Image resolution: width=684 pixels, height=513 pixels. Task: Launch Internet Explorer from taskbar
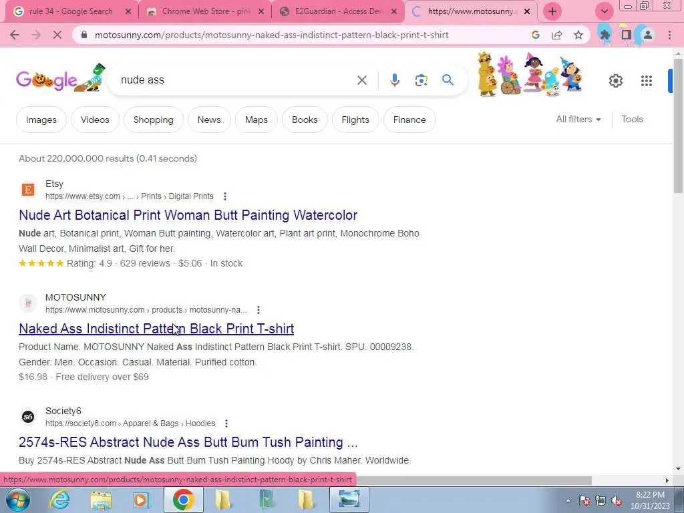coord(59,500)
